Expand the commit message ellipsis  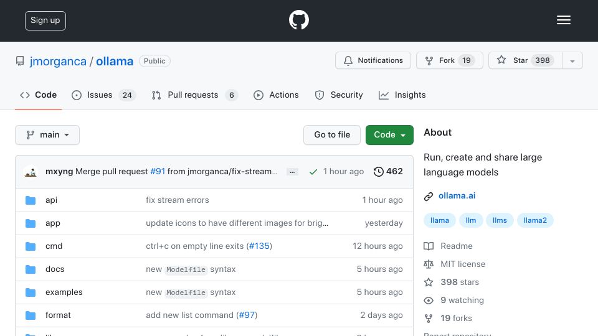(x=292, y=172)
